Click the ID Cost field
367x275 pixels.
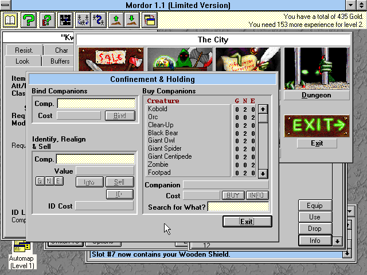click(104, 206)
